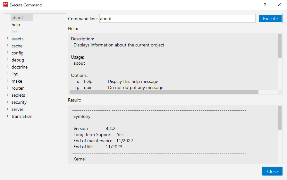Click 'Displays information about the current project' text
The image size is (287, 180).
pyautogui.click(x=119, y=45)
